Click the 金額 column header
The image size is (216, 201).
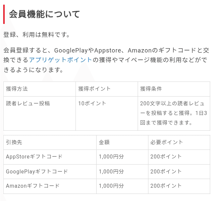click(104, 142)
